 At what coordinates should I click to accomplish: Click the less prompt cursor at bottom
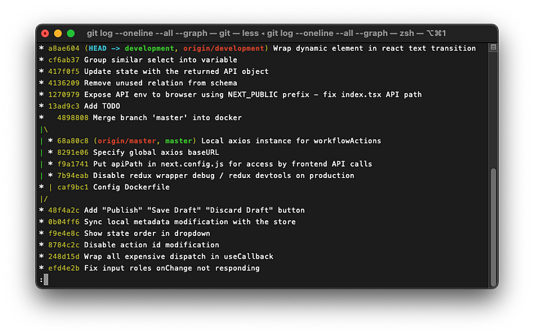coord(46,279)
